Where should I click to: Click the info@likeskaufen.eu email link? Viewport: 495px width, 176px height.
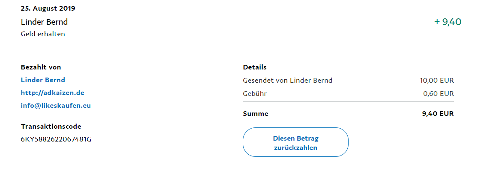pos(56,106)
